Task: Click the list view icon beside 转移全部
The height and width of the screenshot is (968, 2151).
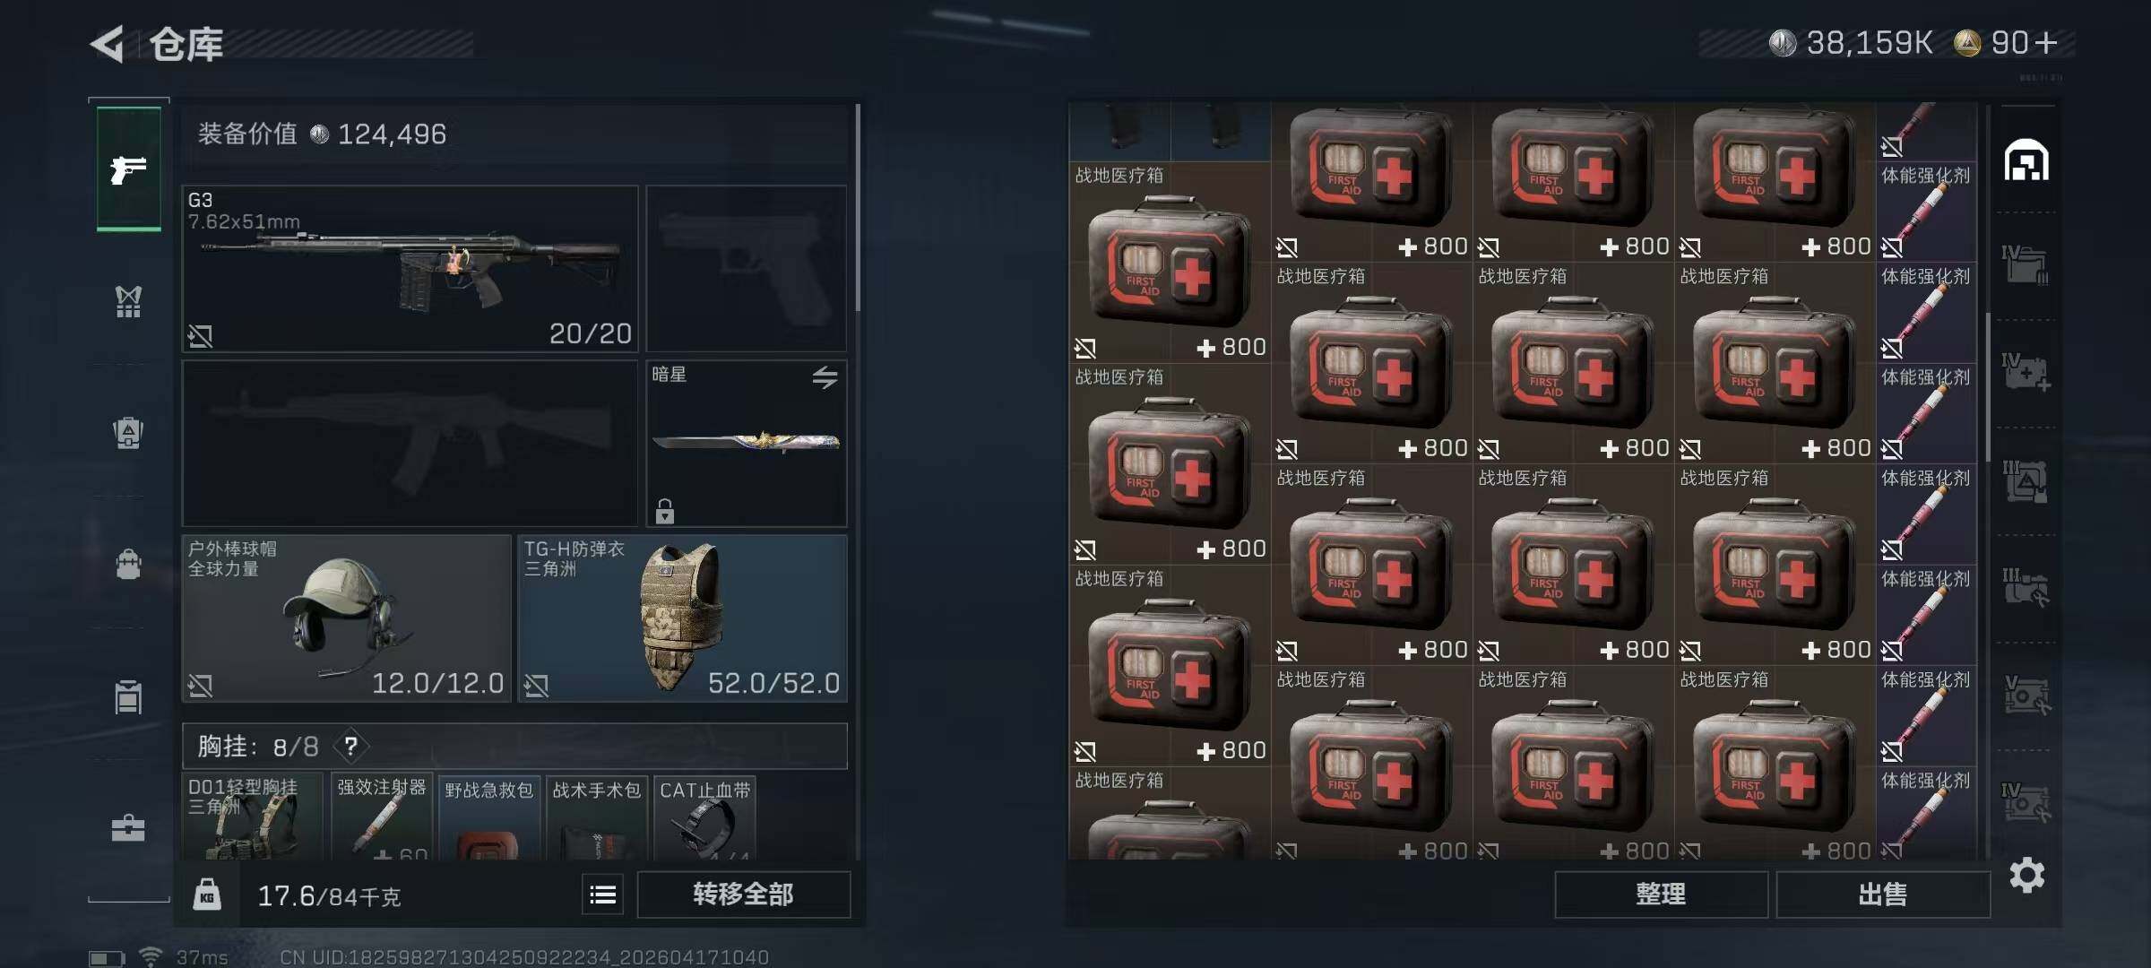Action: (x=603, y=895)
